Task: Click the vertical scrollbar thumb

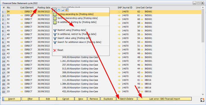Action: tap(203, 26)
